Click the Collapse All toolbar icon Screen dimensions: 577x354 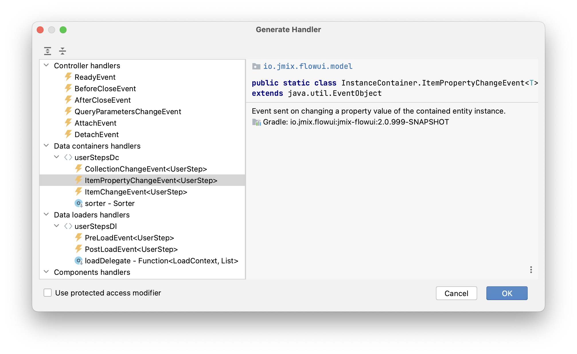point(62,51)
